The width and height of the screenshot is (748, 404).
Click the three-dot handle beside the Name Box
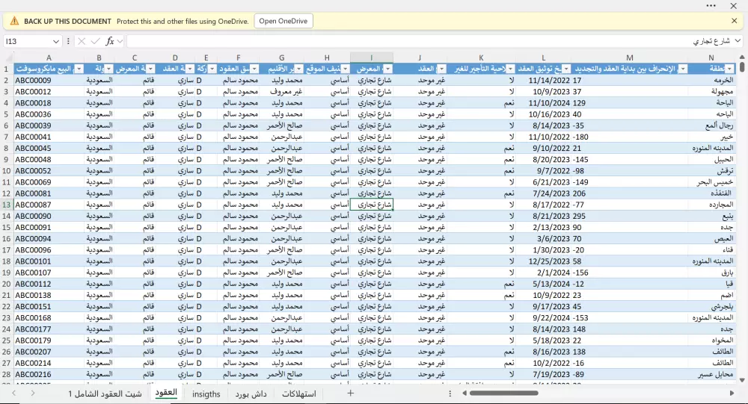point(69,41)
